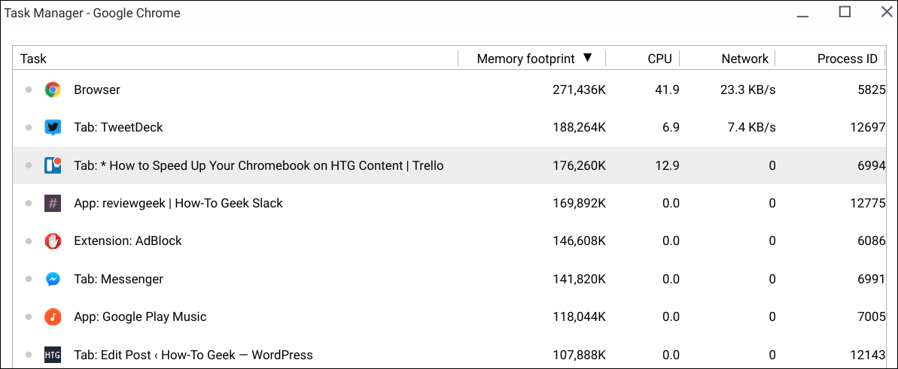Click the Chrome icon in Browser row
898x369 pixels.
tap(53, 89)
